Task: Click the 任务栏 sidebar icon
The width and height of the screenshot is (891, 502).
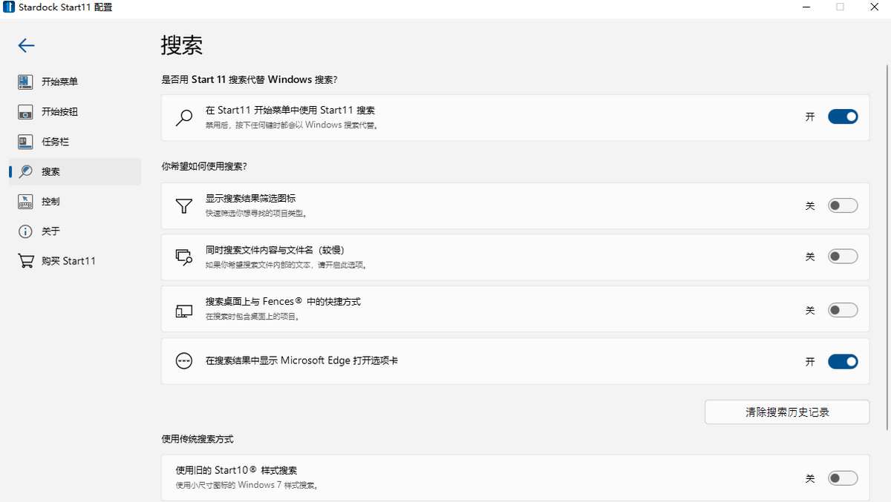Action: coord(25,142)
